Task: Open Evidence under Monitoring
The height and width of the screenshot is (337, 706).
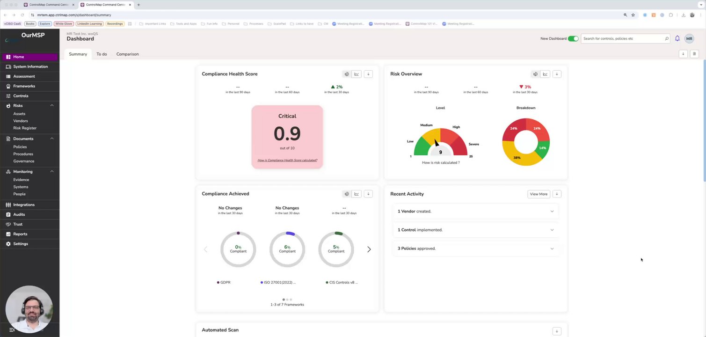Action: pos(21,180)
